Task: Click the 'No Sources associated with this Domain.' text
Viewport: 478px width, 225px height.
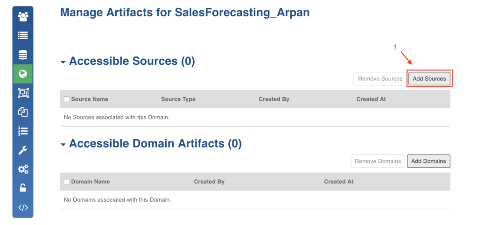Action: 116,117
